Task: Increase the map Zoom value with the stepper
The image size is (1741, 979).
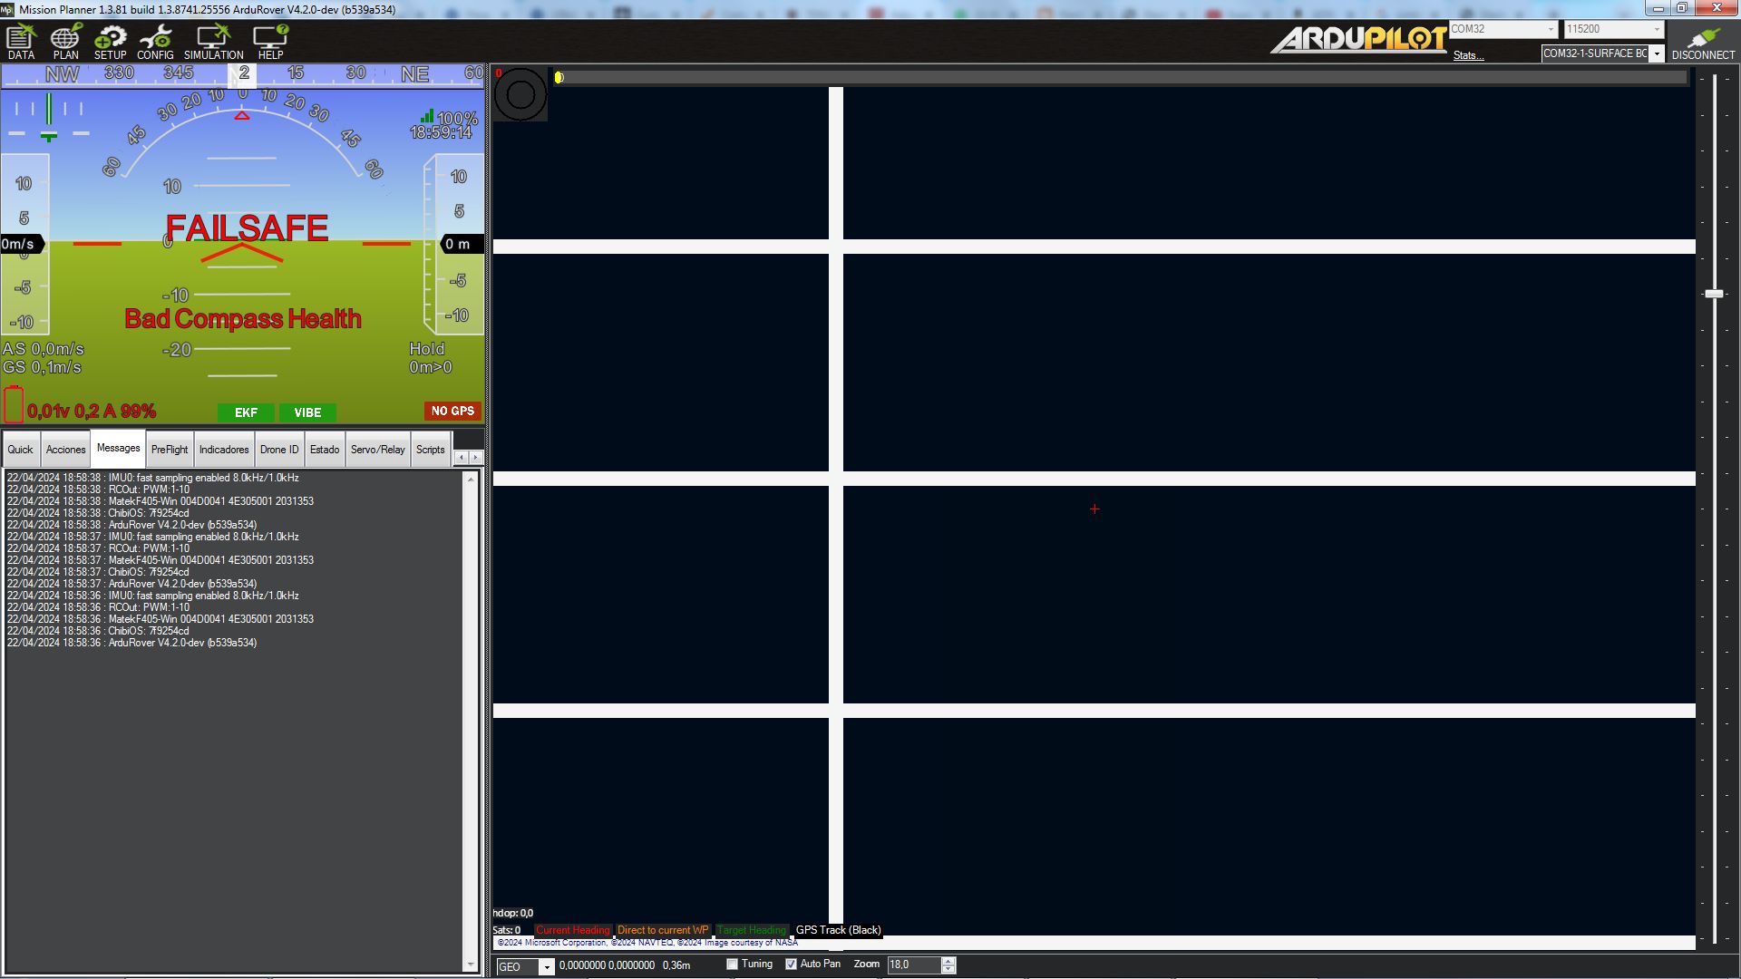Action: pyautogui.click(x=948, y=961)
